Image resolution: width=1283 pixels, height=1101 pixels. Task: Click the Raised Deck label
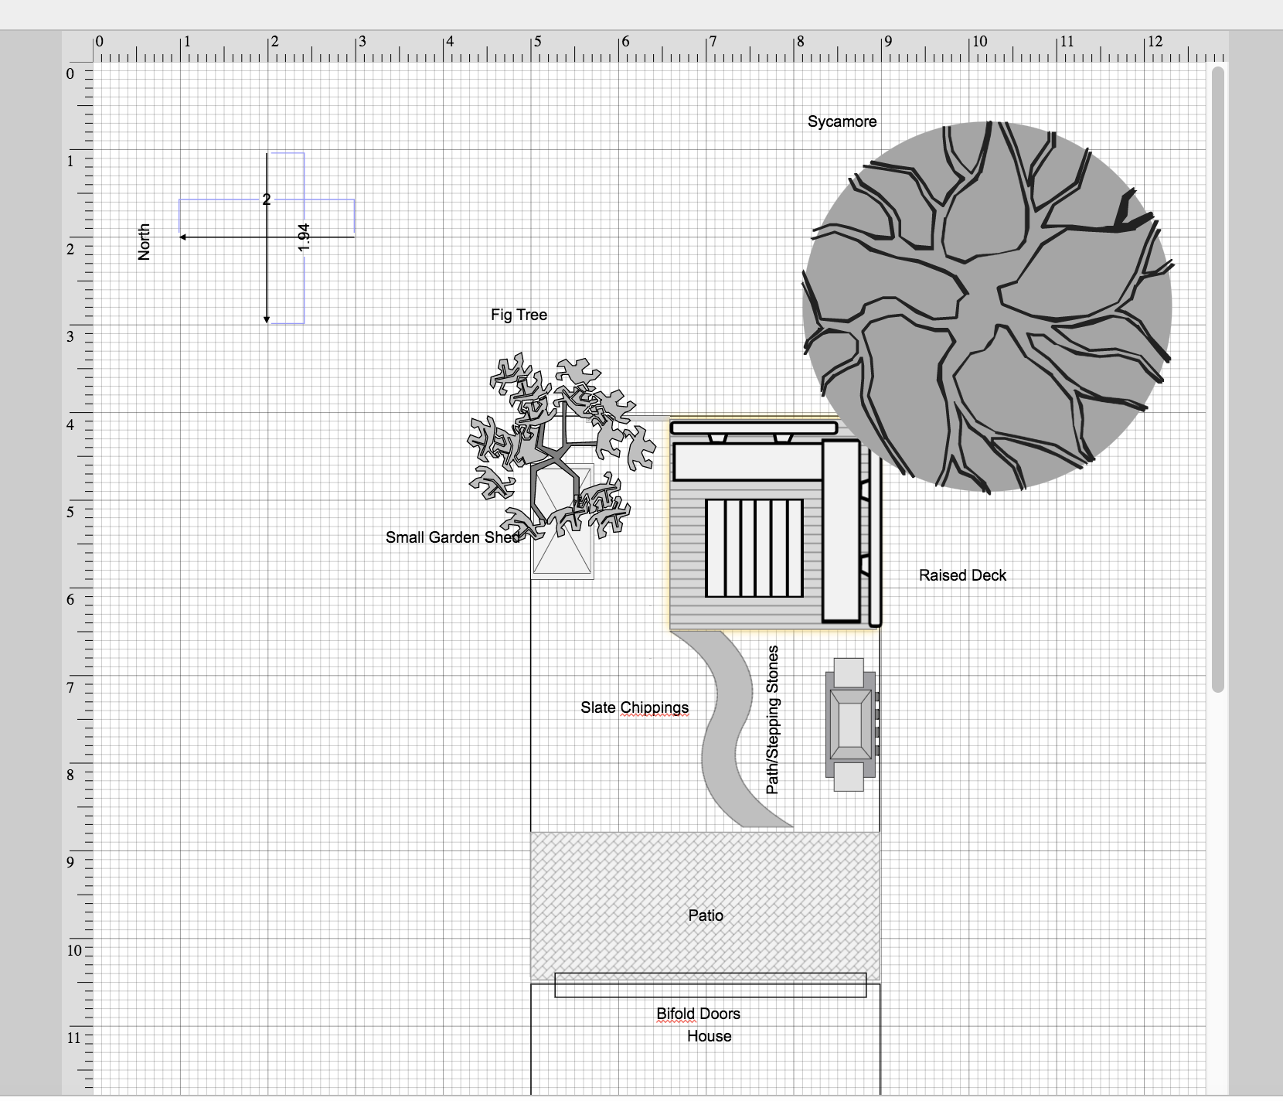(x=962, y=575)
